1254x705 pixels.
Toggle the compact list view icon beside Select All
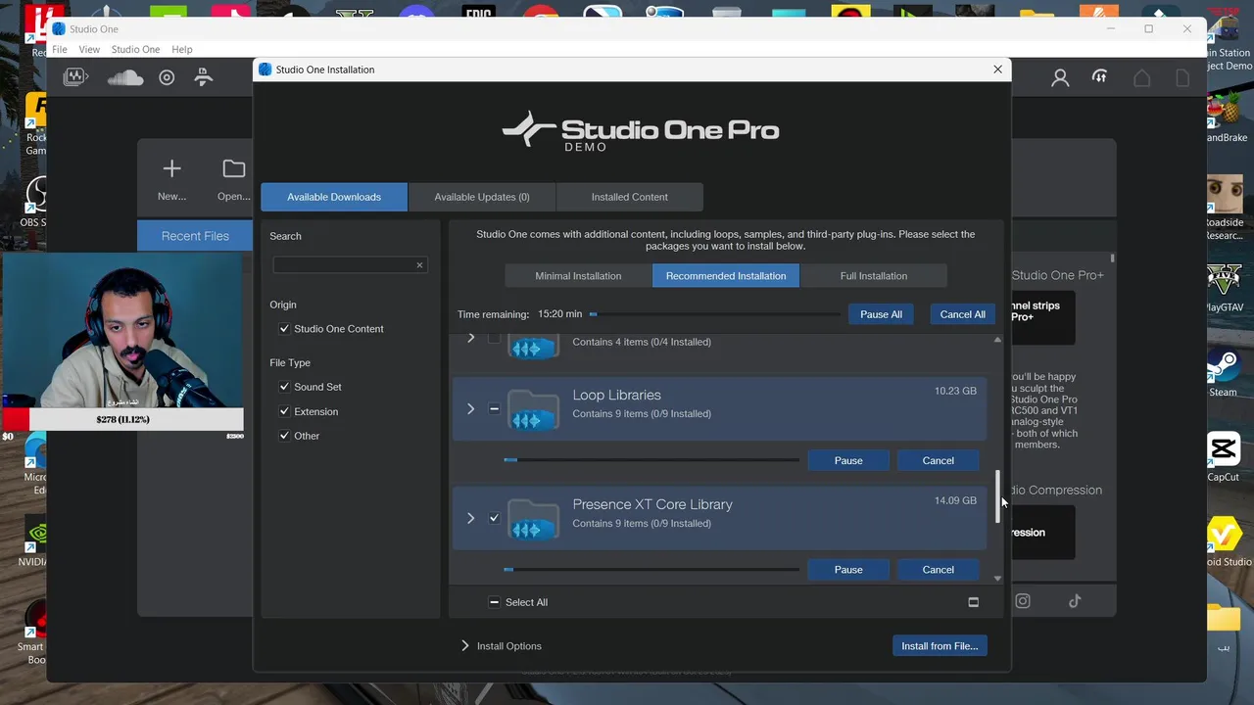[x=973, y=602]
